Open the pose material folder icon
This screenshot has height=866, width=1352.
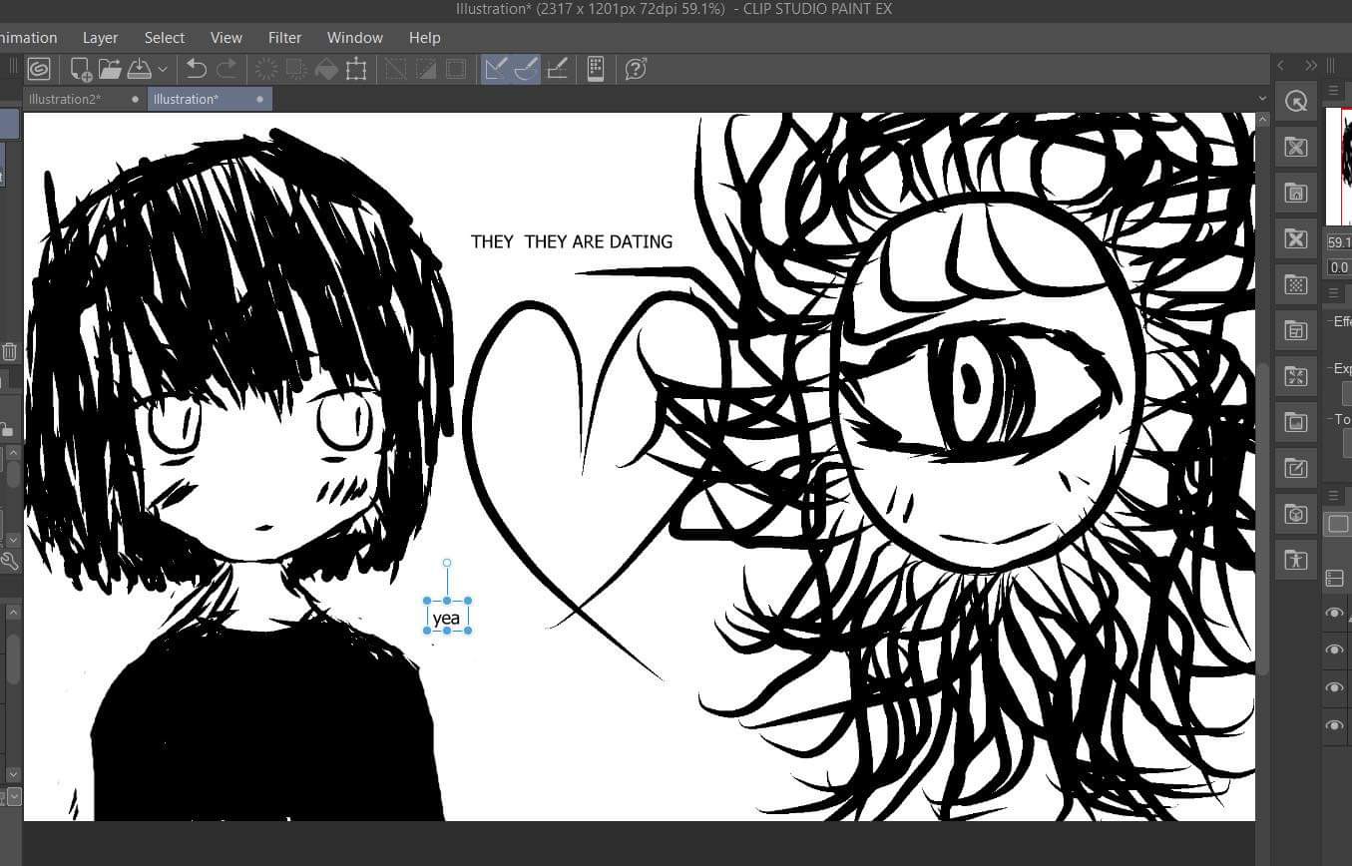[1295, 560]
